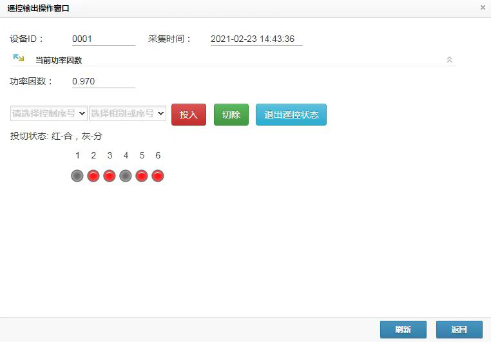491x342 pixels.
Task: Open the 请选择控制序号 dropdown
Action: click(49, 113)
